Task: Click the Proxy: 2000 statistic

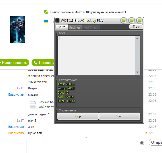Action: (66, 88)
